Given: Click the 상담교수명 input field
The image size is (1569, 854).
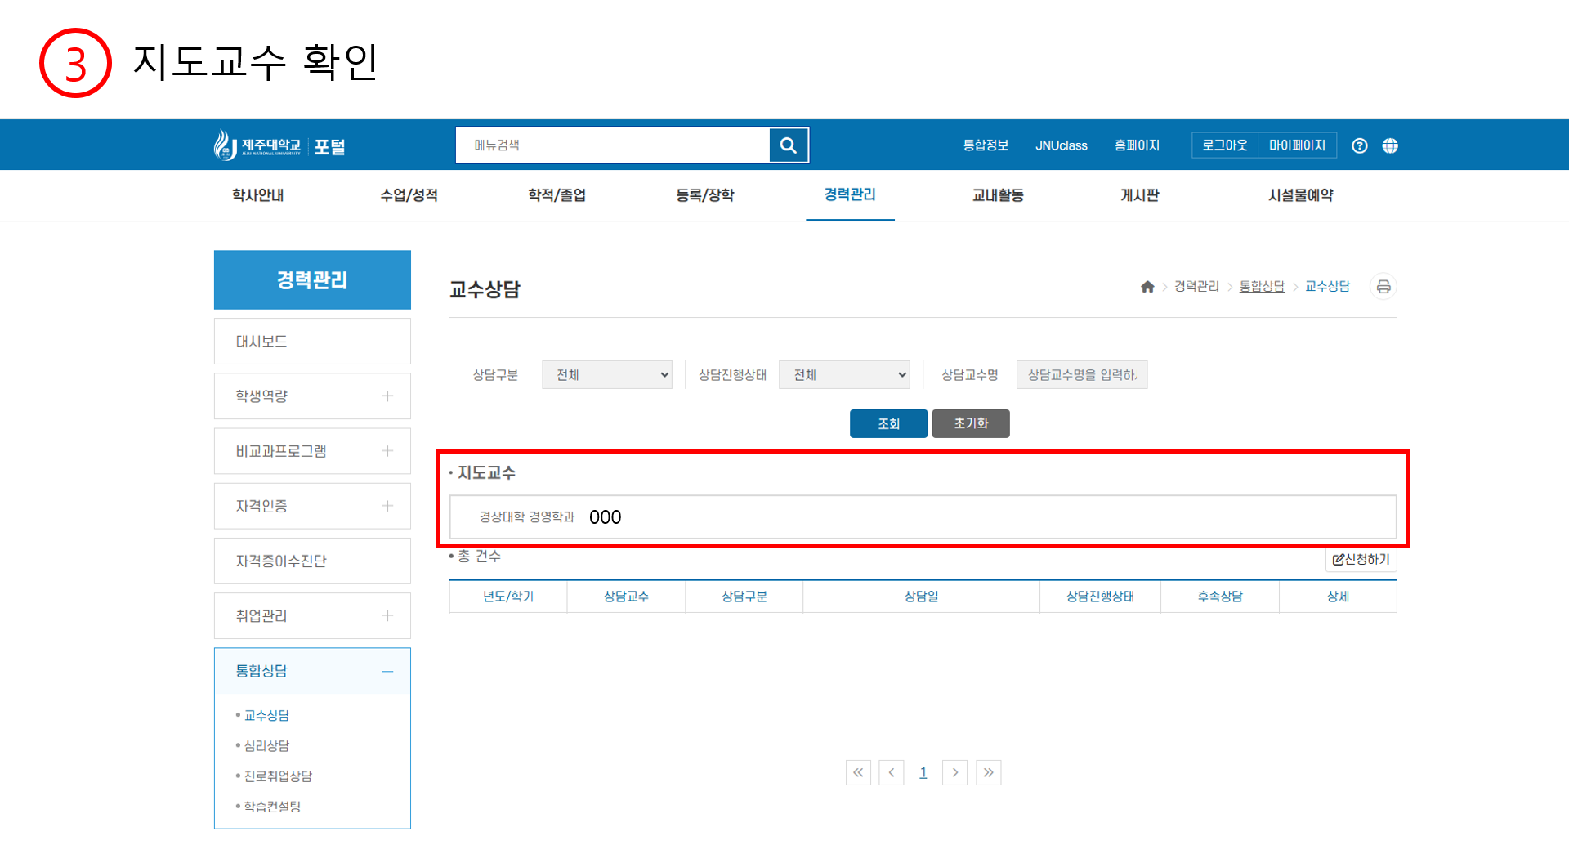Looking at the screenshot, I should 1081,374.
